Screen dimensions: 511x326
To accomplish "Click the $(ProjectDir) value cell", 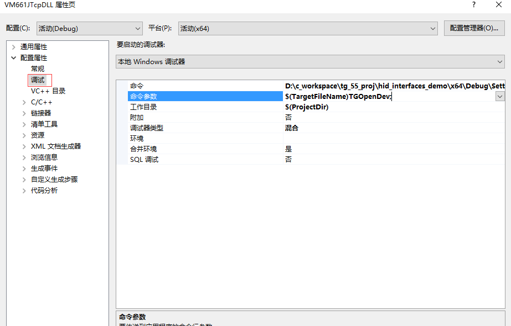I will (x=394, y=107).
